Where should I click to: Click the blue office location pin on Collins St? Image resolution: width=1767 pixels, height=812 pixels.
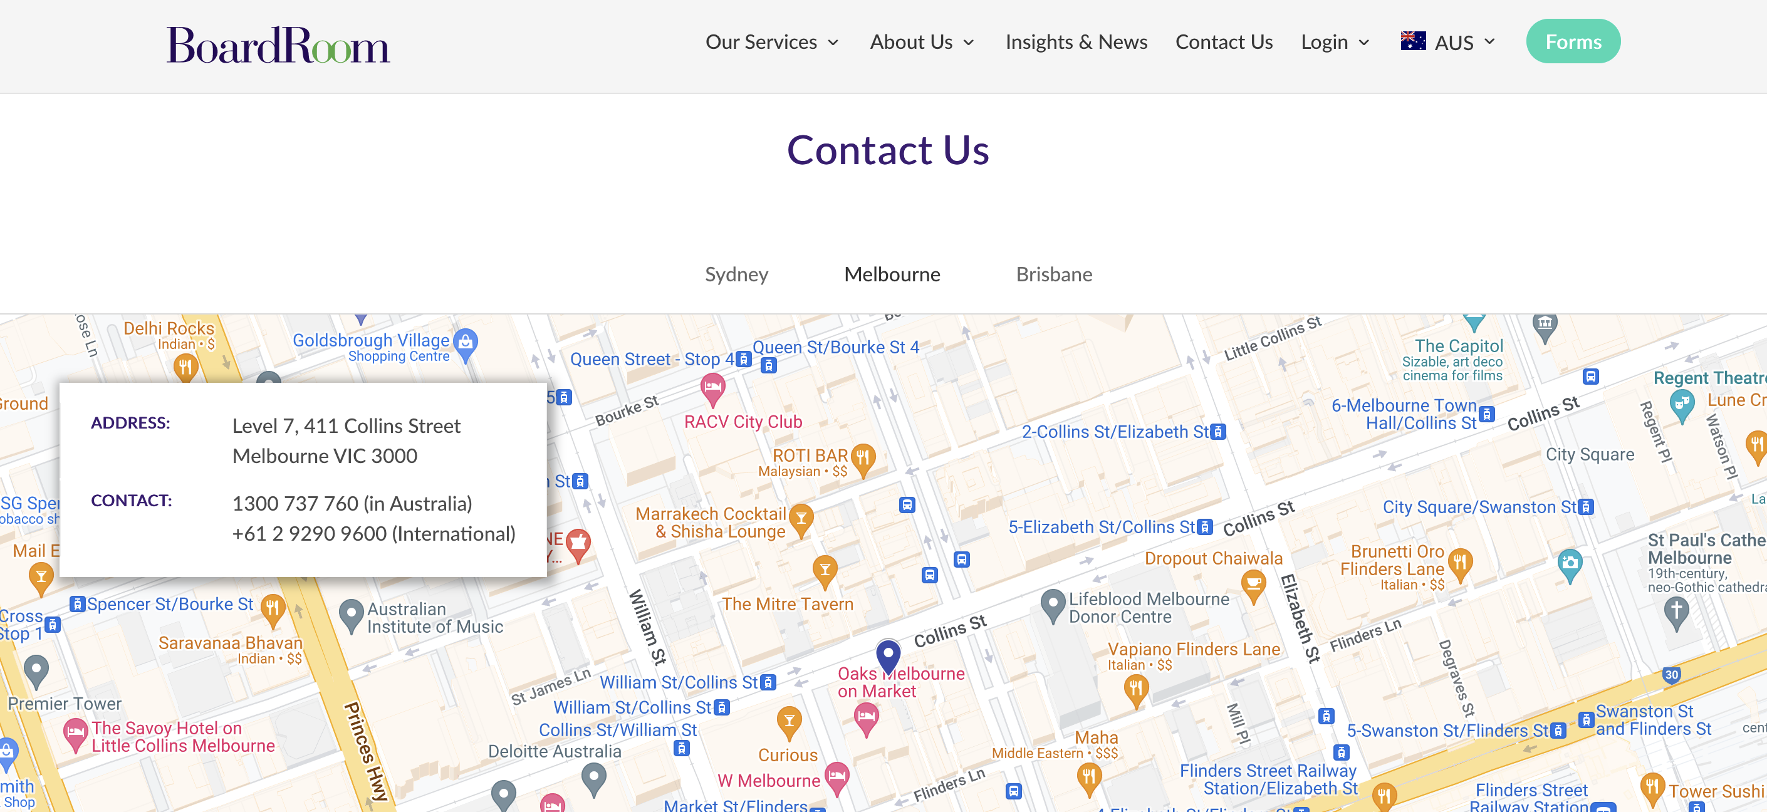[888, 657]
